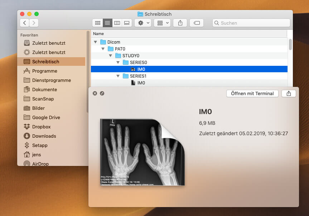This screenshot has height=216, width=309.
Task: Click the Name column header
Action: click(98, 34)
